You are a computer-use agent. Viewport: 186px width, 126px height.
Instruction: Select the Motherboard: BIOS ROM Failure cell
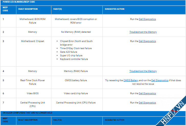32,21
